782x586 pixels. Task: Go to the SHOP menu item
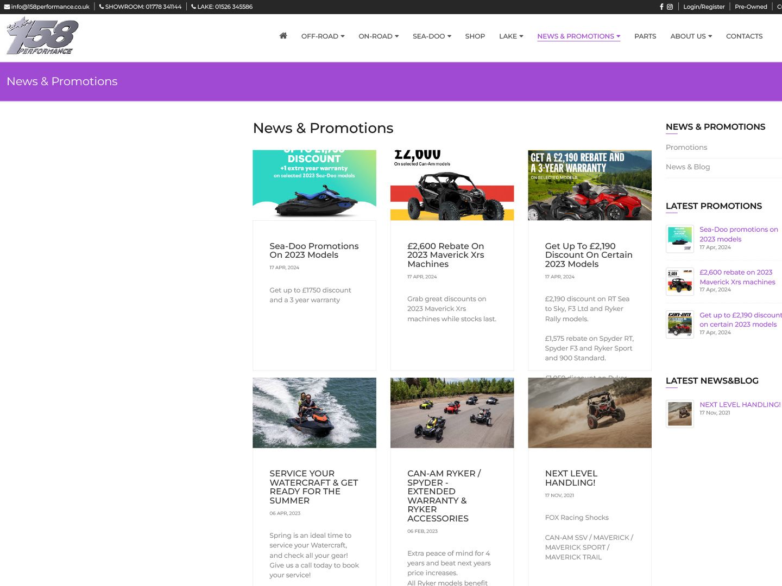click(475, 36)
